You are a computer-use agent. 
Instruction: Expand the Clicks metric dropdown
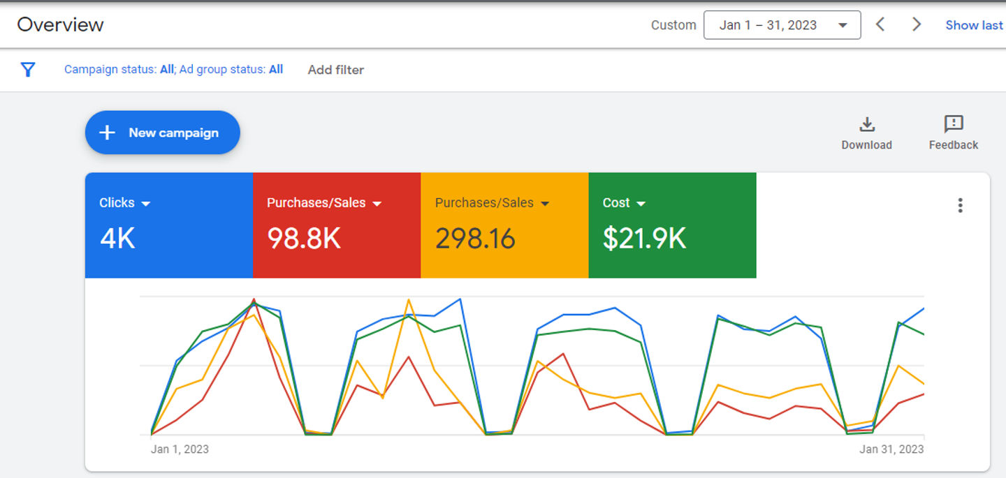point(146,204)
